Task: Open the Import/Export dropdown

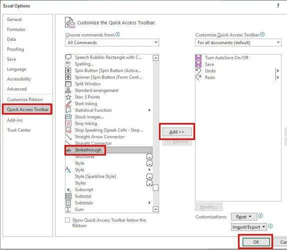Action: (x=249, y=227)
